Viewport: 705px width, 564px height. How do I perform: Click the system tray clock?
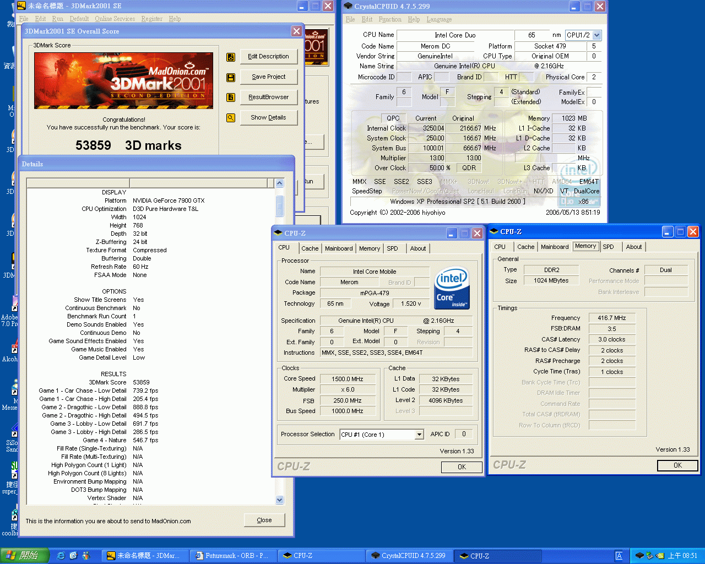(682, 556)
